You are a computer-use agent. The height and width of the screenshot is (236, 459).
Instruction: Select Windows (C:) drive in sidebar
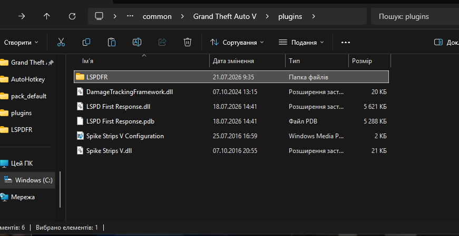[x=27, y=180]
